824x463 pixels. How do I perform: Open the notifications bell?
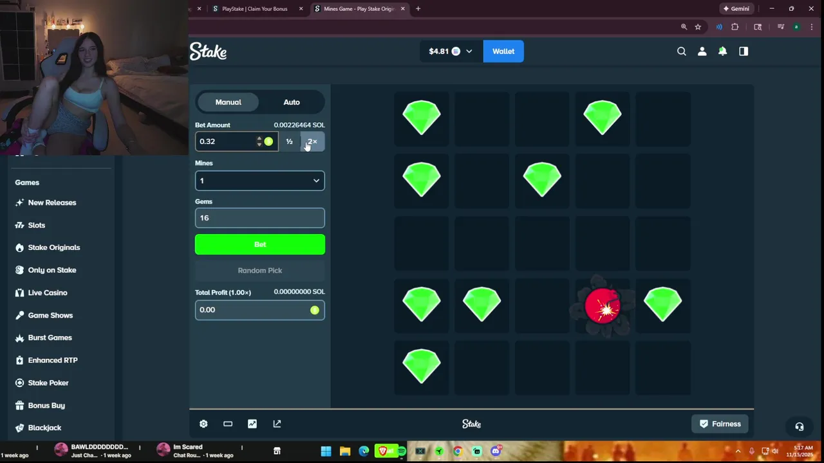[722, 51]
